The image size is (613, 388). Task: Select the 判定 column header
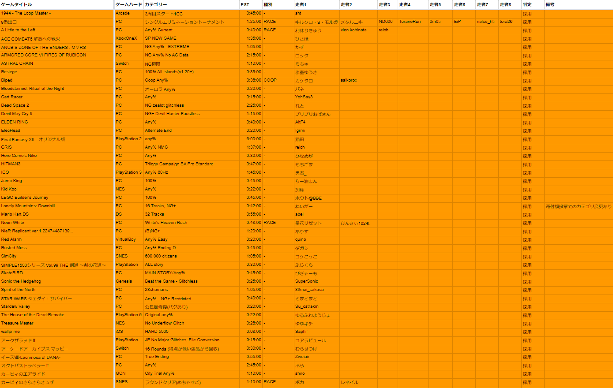coord(533,4)
